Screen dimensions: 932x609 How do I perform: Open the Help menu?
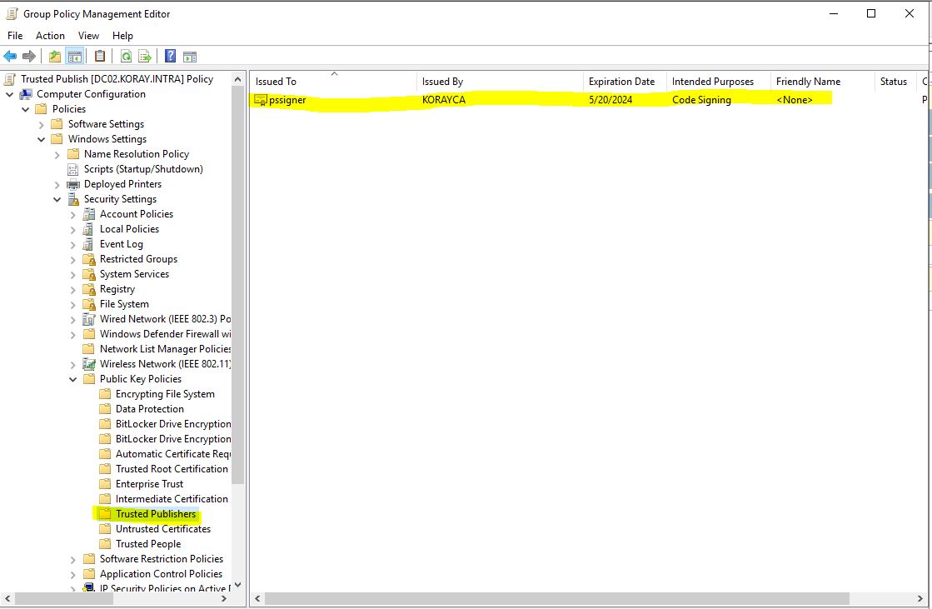pos(122,36)
